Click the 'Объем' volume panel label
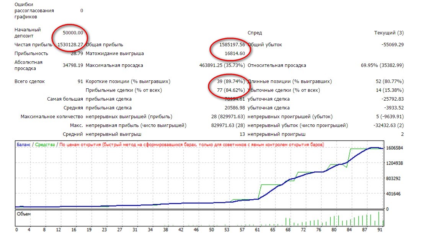 (x=24, y=214)
